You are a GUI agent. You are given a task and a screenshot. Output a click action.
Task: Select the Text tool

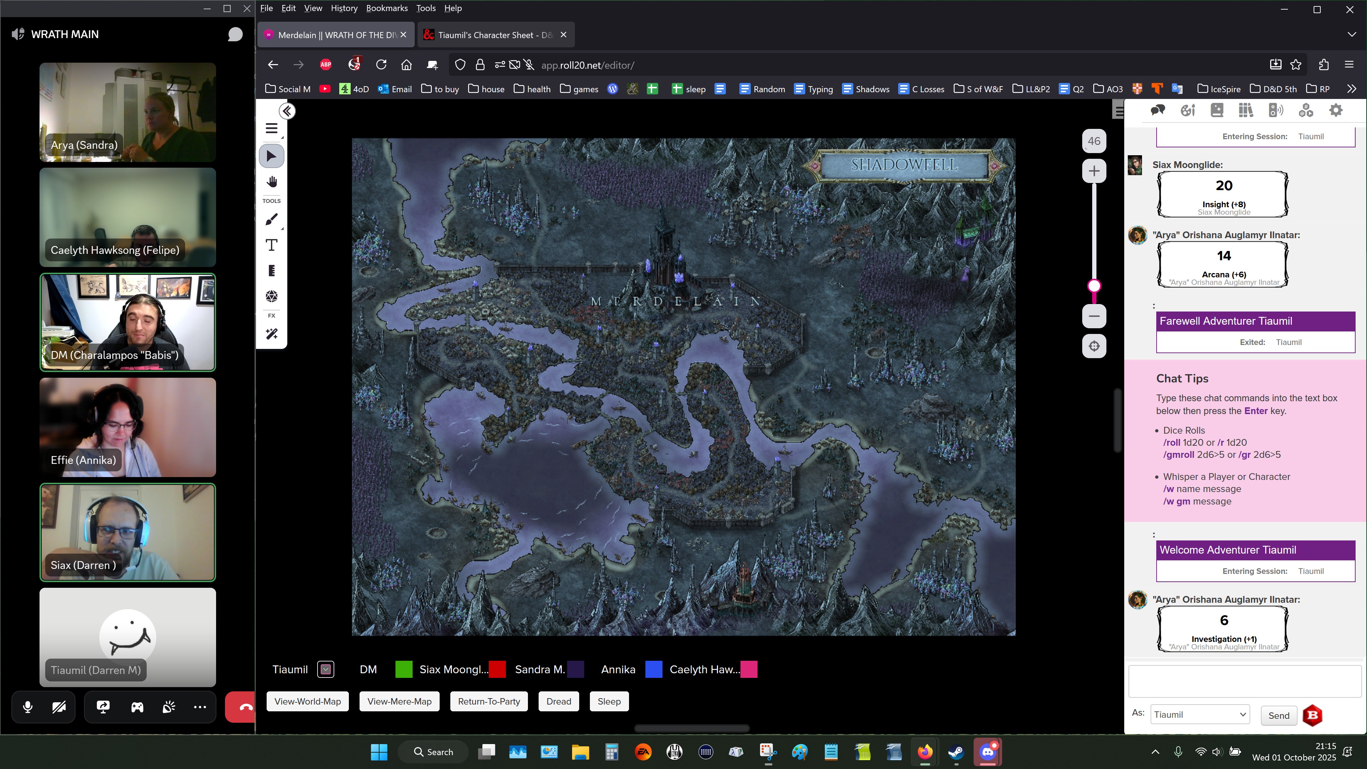point(271,245)
